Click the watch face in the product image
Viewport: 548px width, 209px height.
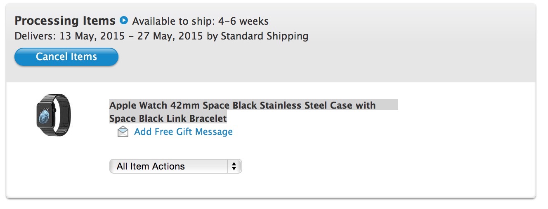pos(45,116)
